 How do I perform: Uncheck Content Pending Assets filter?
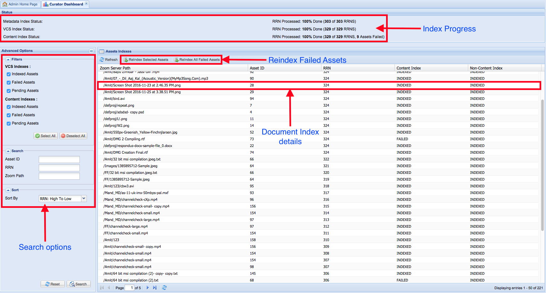[9, 124]
